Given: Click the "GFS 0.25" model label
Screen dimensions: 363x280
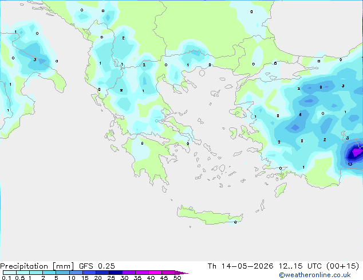Looking at the screenshot, I should pyautogui.click(x=97, y=266).
